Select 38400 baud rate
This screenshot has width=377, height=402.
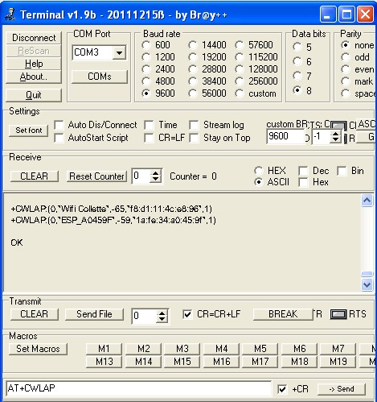(193, 81)
